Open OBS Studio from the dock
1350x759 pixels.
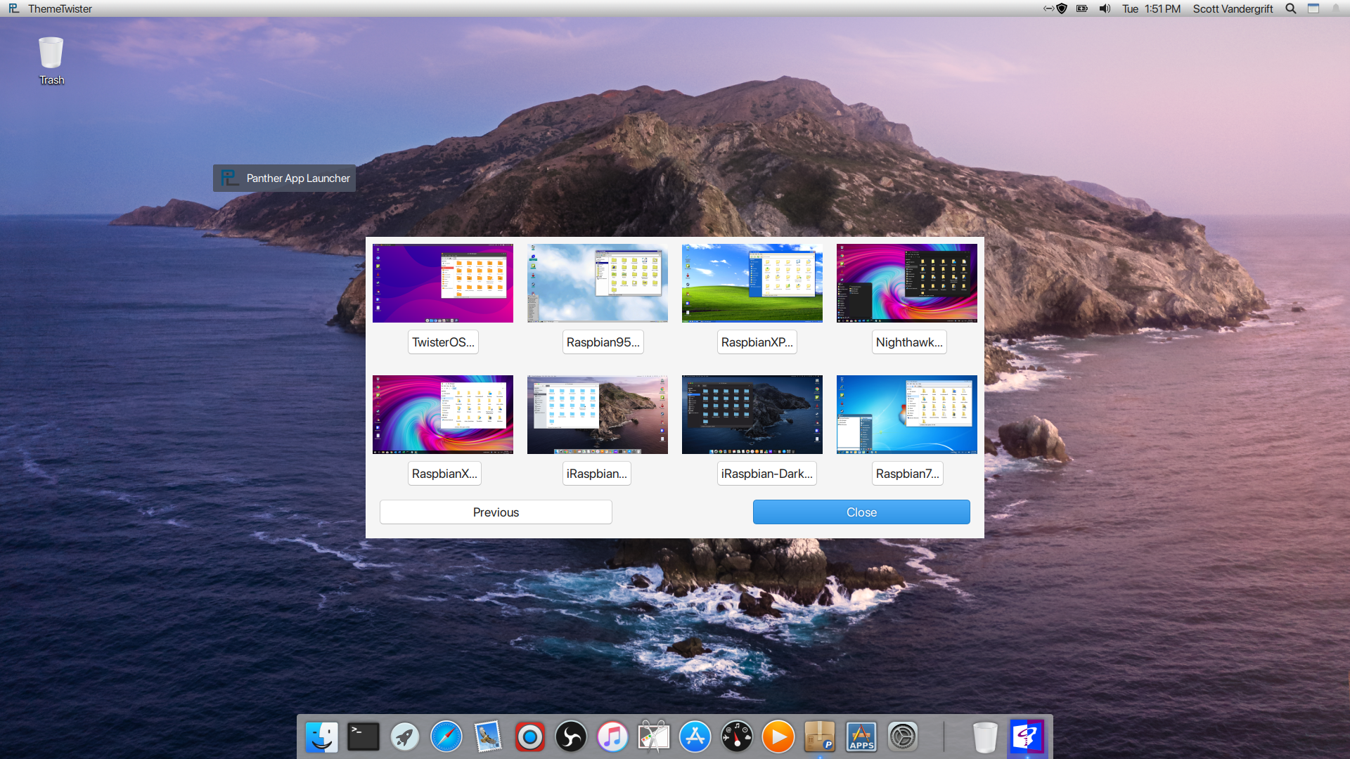571,737
